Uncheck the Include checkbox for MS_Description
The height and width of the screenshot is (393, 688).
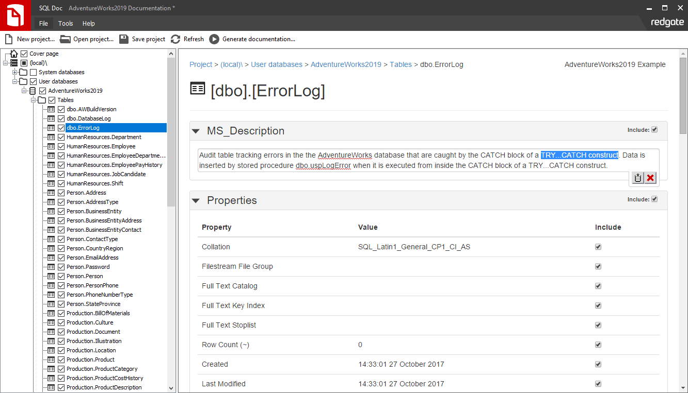pyautogui.click(x=654, y=130)
